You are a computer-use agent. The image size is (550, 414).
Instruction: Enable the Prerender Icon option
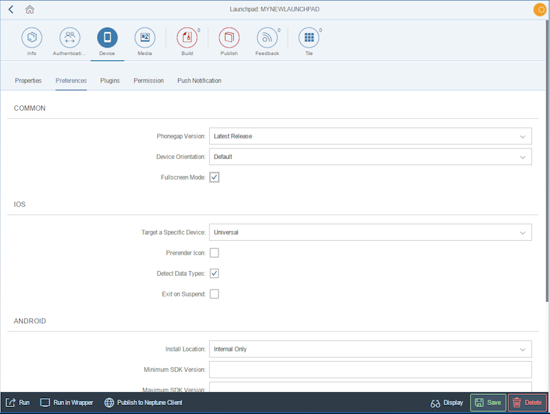(214, 252)
